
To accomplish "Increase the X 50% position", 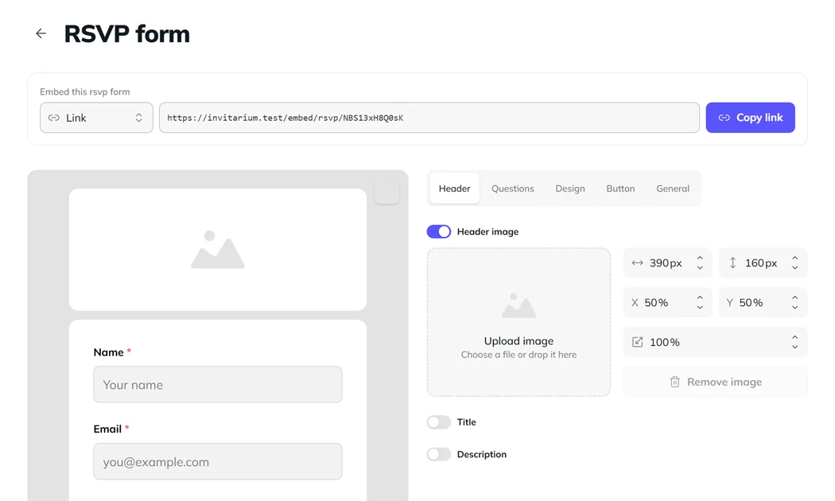I will (x=700, y=298).
